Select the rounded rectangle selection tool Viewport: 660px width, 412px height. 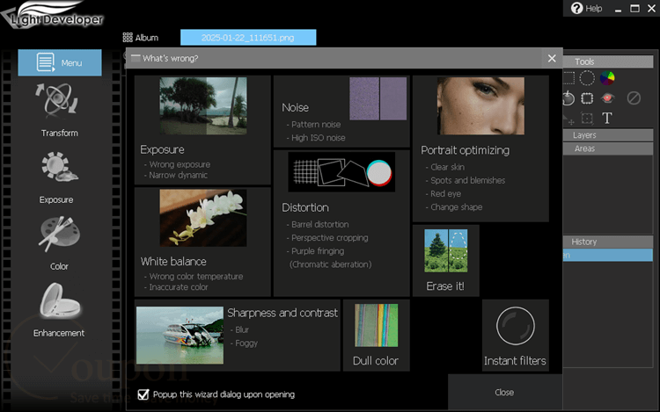pyautogui.click(x=587, y=98)
